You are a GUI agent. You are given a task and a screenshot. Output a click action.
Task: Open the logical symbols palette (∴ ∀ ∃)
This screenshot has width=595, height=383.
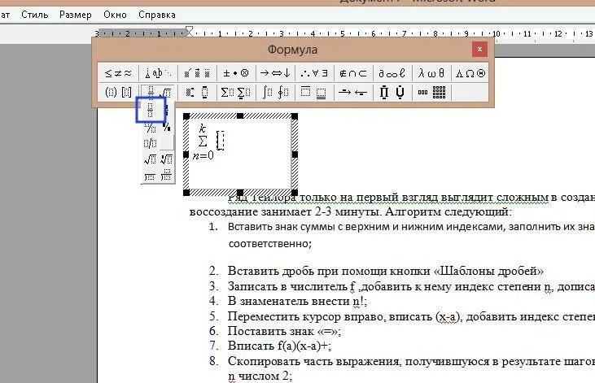click(314, 73)
